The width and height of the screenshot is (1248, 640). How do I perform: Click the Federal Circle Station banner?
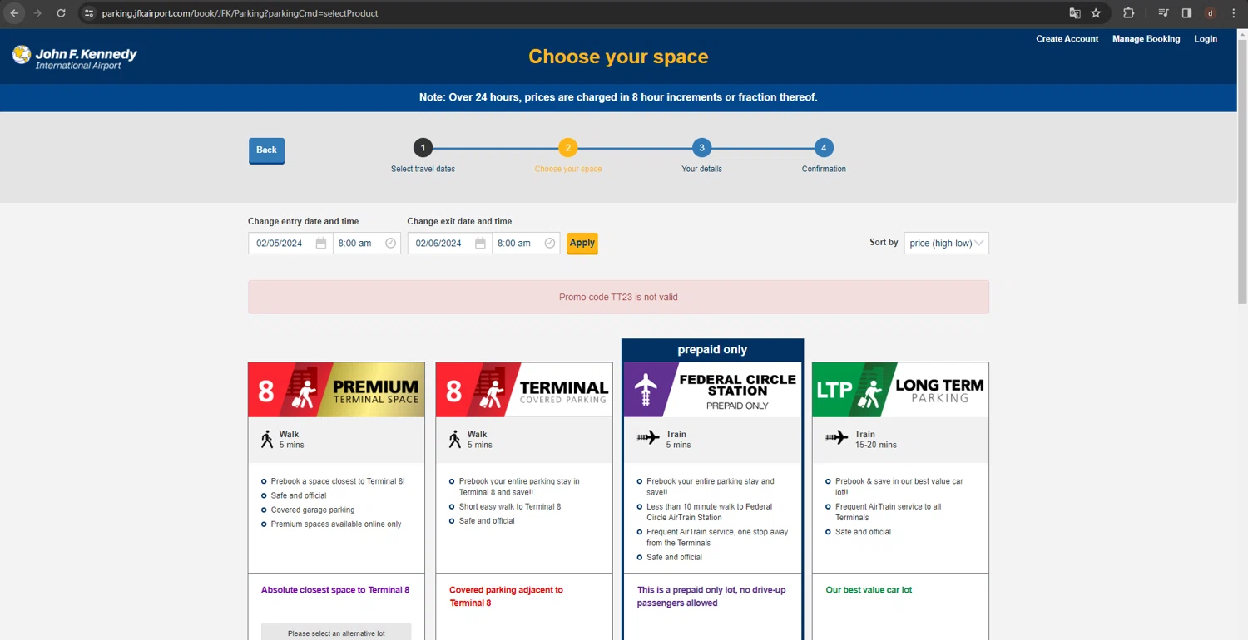(712, 390)
